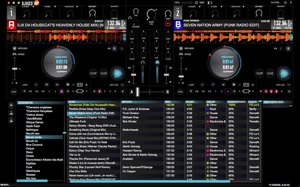This screenshot has width=300, height=187.
Task: Disable headphone cue for deck B channel
Action: [157, 62]
